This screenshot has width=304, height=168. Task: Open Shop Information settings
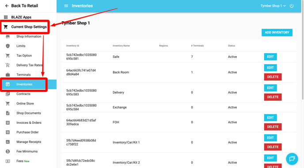tap(29, 36)
